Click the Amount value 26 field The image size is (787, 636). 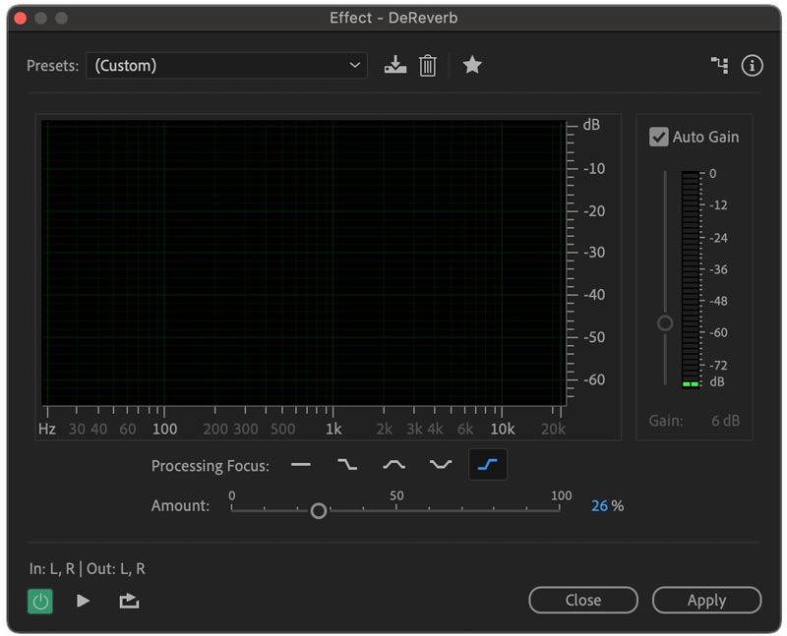[599, 505]
